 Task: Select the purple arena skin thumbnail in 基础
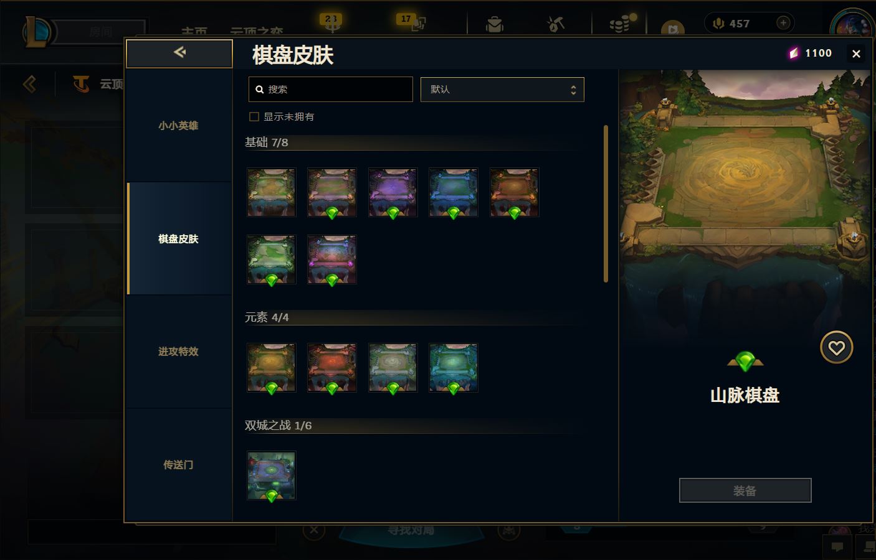click(393, 192)
